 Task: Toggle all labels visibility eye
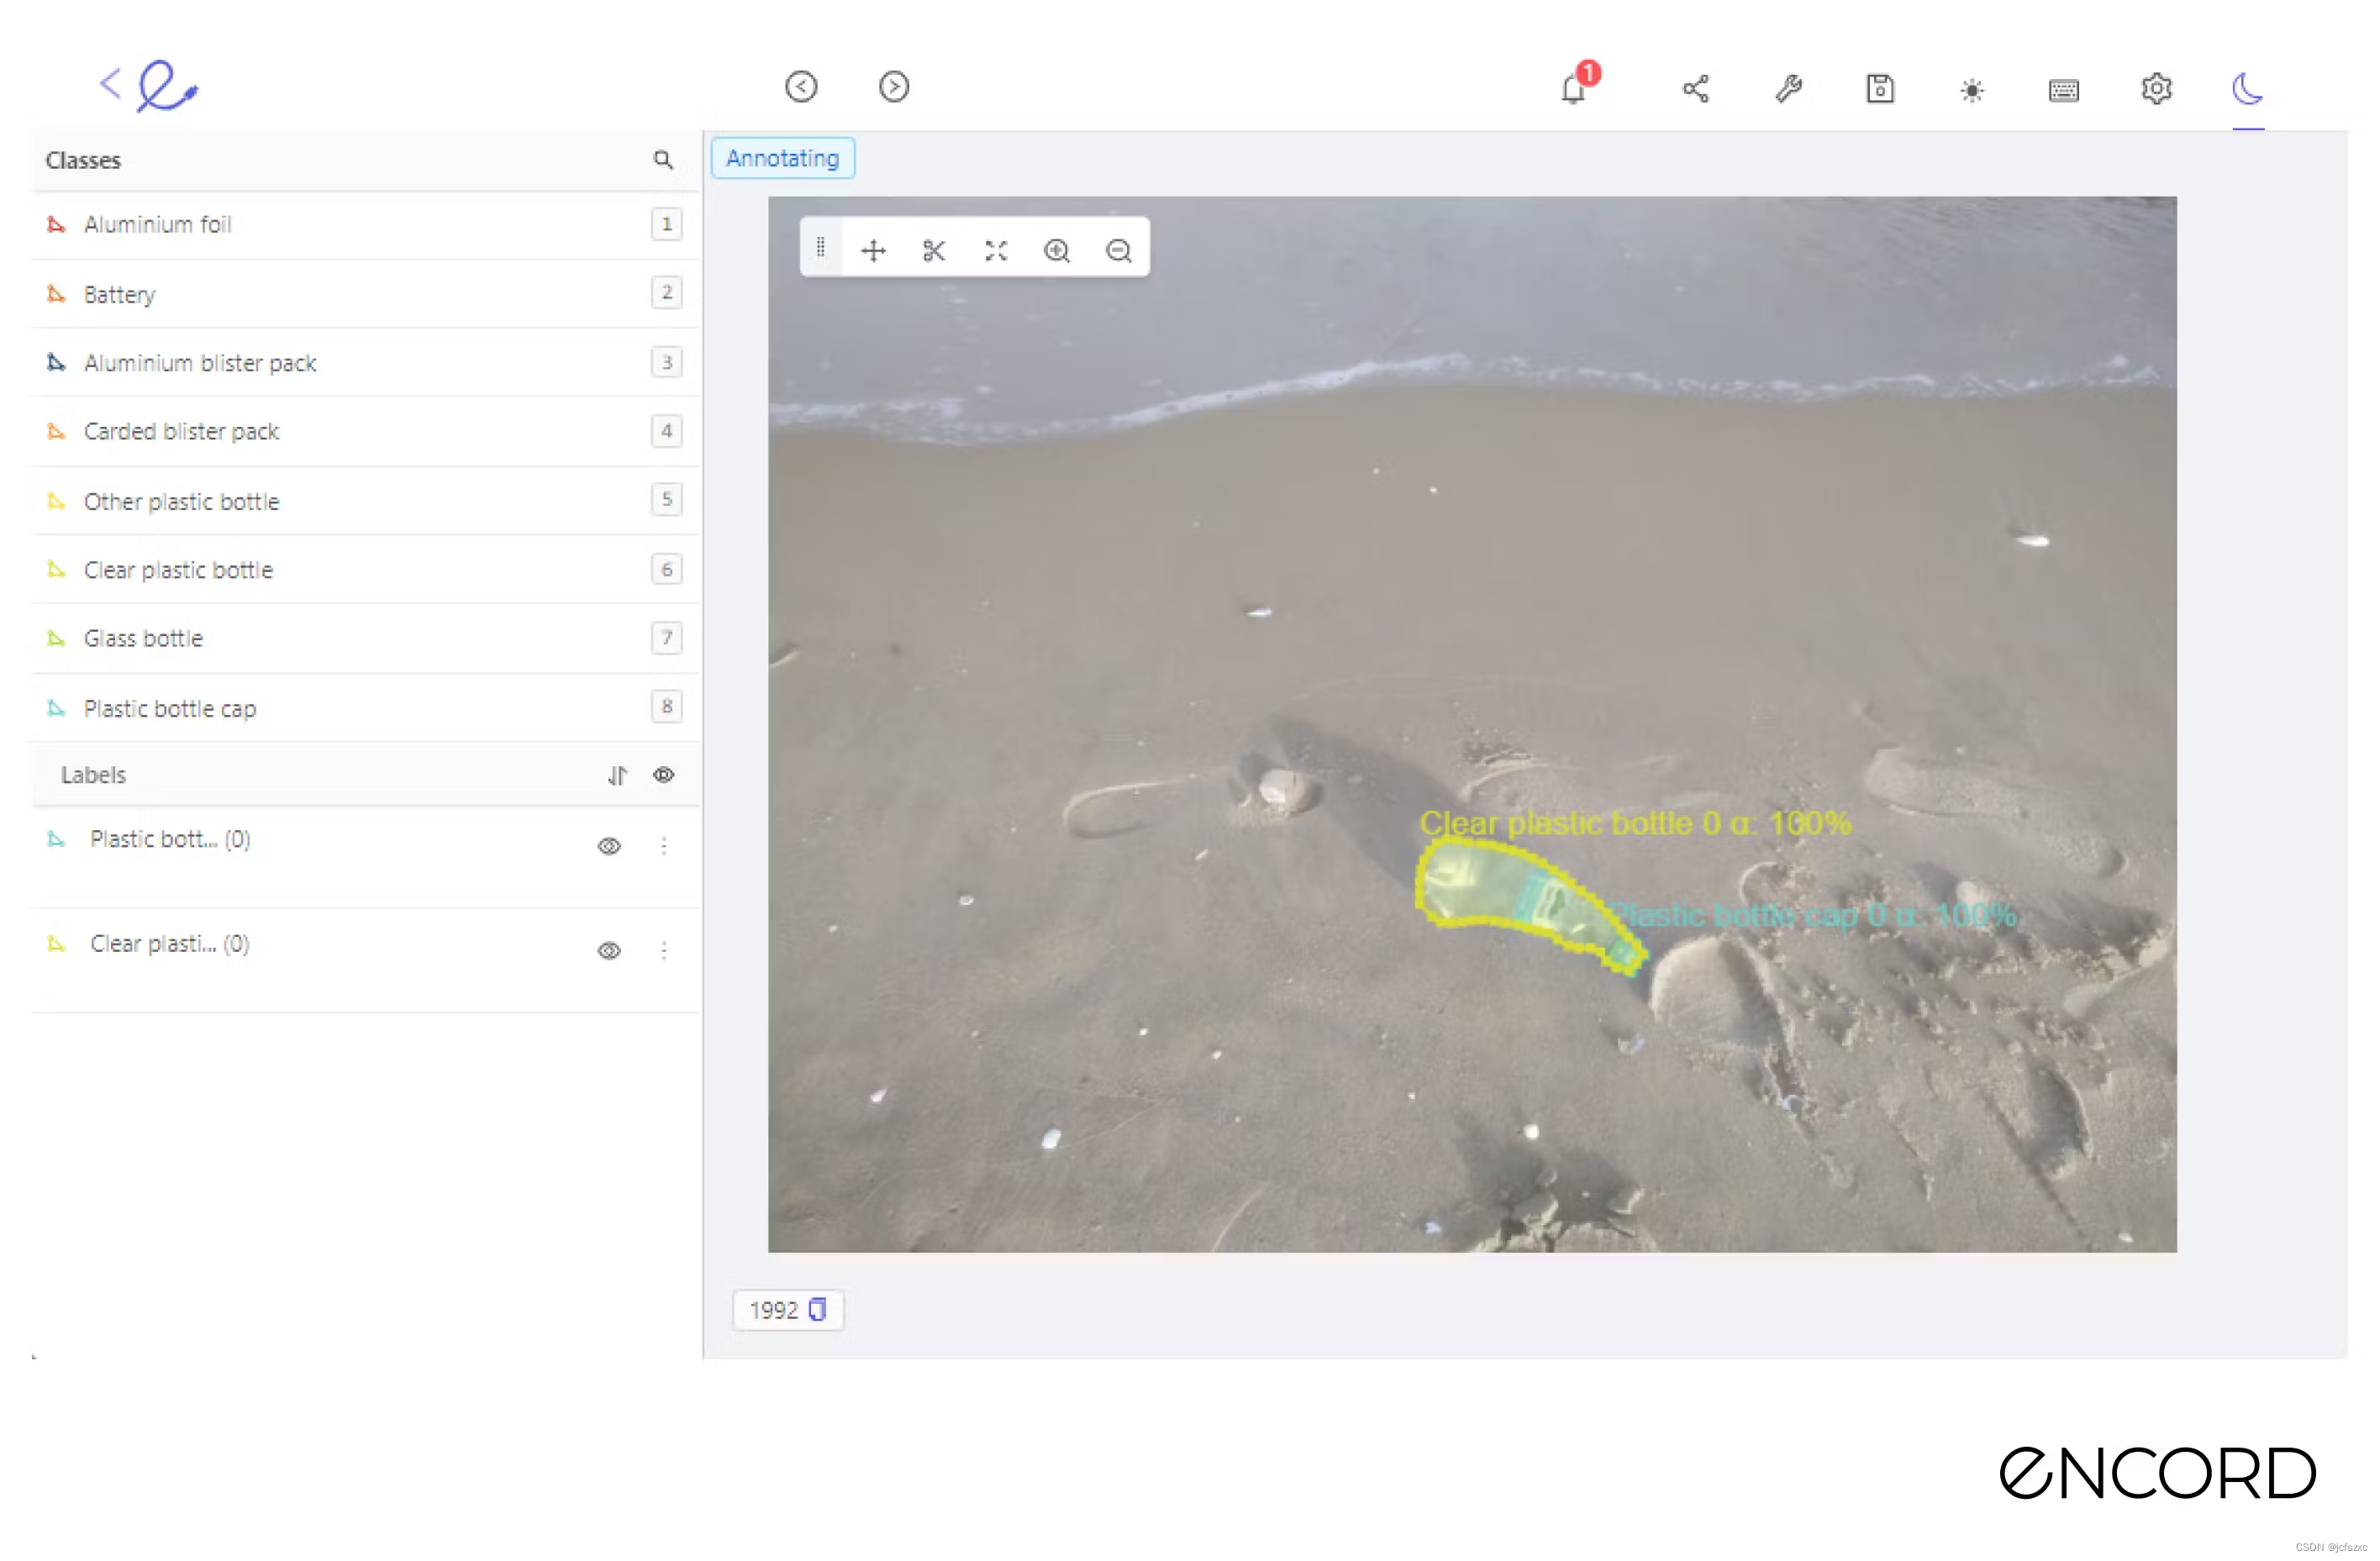point(664,775)
